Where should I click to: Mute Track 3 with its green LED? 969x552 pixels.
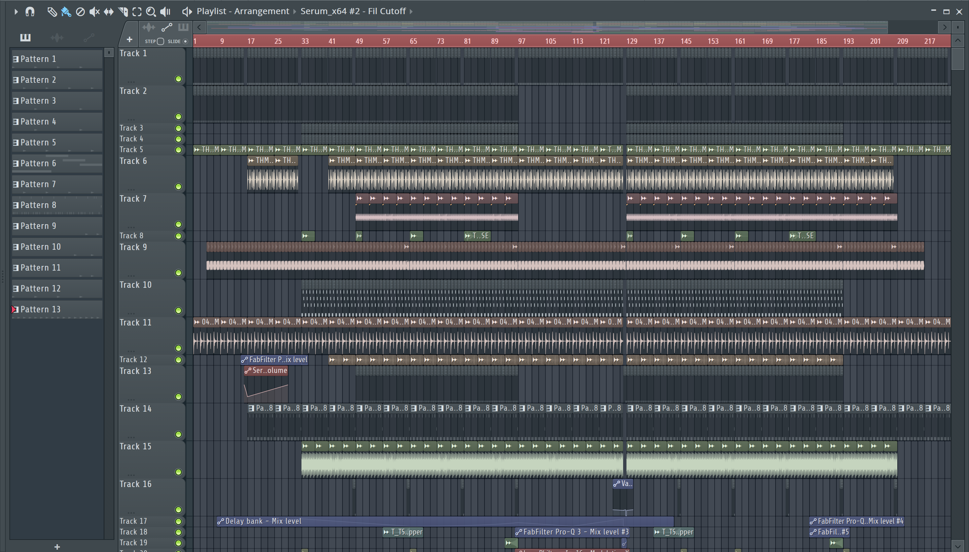point(178,128)
